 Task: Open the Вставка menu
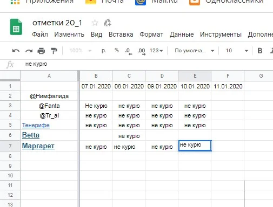click(121, 34)
